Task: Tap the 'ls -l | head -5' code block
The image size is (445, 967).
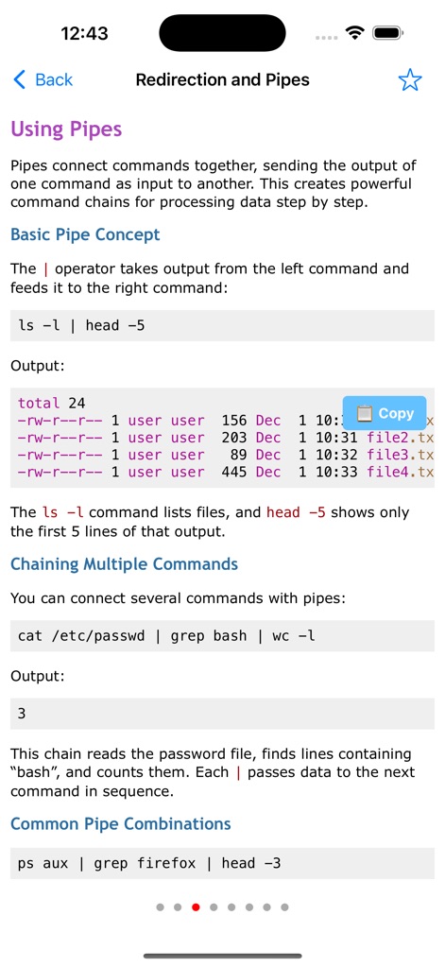Action: (223, 325)
